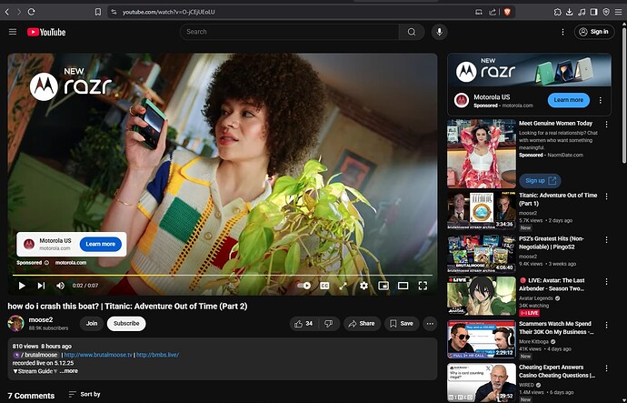
Task: Open the browser share icon
Action: (493, 12)
